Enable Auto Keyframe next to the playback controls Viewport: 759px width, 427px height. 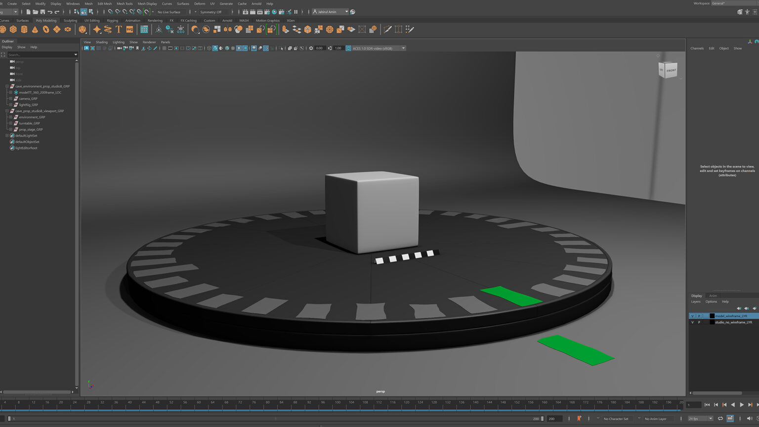[x=579, y=419]
